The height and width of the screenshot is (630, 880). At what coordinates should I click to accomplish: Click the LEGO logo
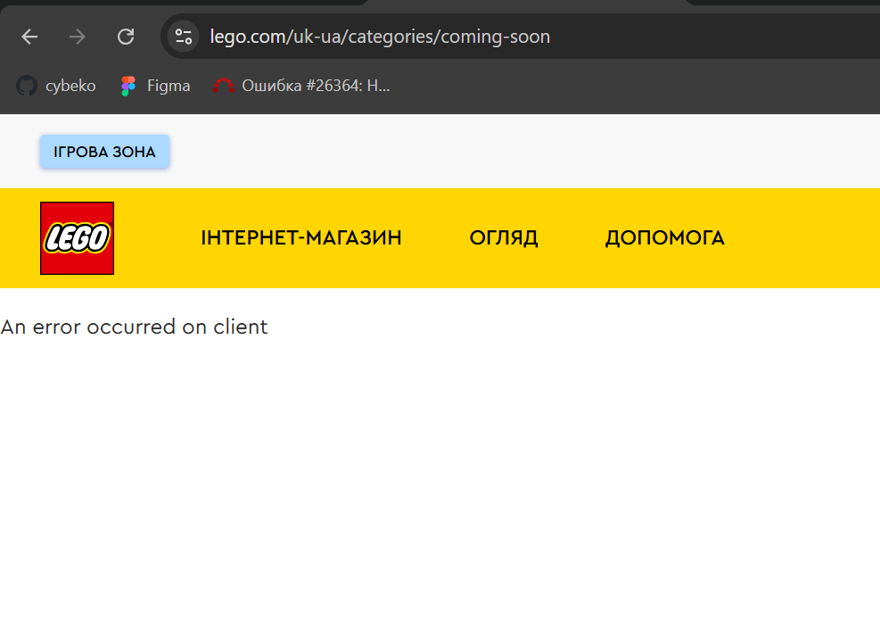click(77, 238)
